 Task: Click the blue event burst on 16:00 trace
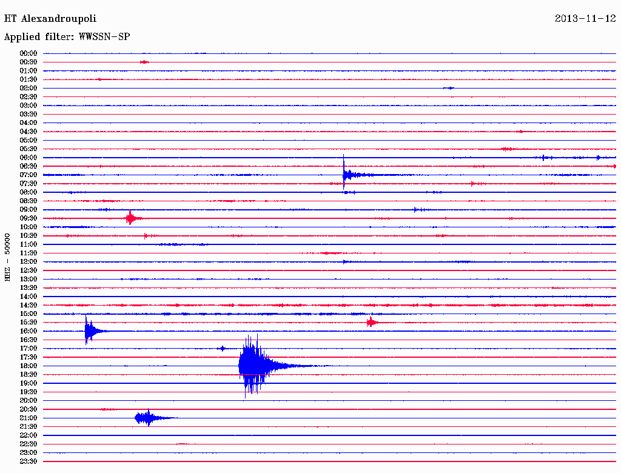pos(91,330)
